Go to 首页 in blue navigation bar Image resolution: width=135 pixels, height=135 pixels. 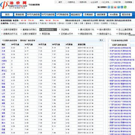coord(7,15)
